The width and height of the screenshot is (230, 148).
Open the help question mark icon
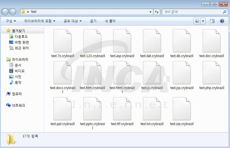(222, 21)
